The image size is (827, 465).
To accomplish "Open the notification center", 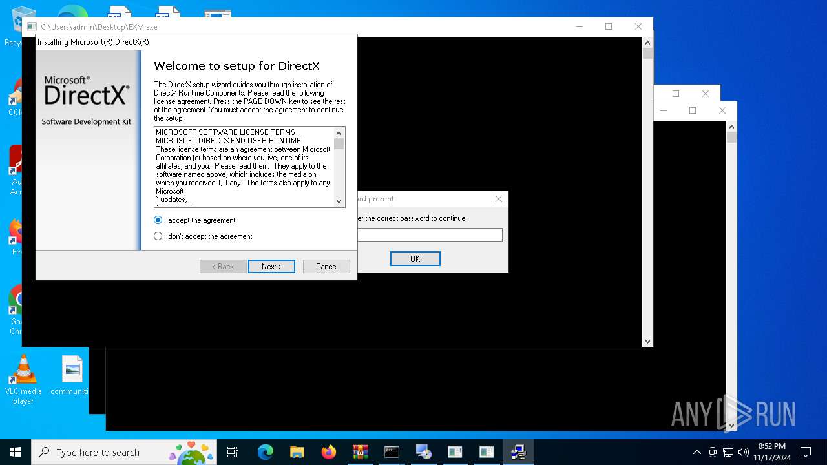I will tap(806, 452).
